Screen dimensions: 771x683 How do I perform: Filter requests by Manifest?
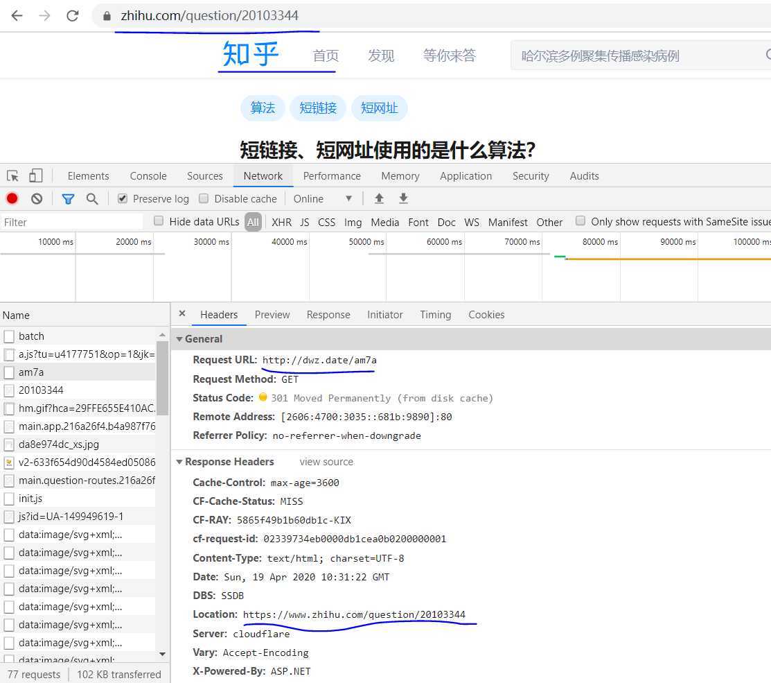coord(508,222)
